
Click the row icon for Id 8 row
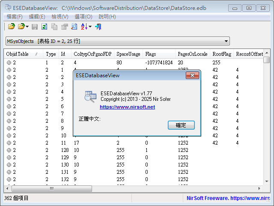[9, 121]
